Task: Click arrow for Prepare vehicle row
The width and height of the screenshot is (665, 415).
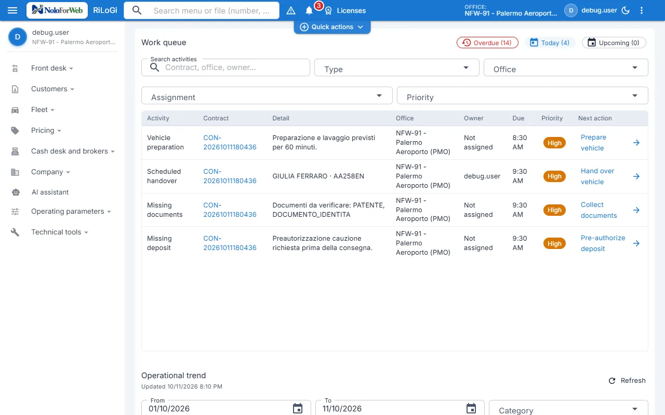Action: click(x=636, y=143)
